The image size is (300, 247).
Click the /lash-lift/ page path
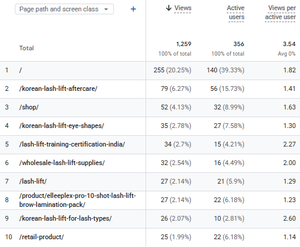(33, 181)
